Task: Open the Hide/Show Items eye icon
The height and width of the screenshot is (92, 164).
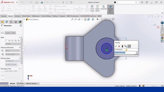Action: click(x=97, y=19)
